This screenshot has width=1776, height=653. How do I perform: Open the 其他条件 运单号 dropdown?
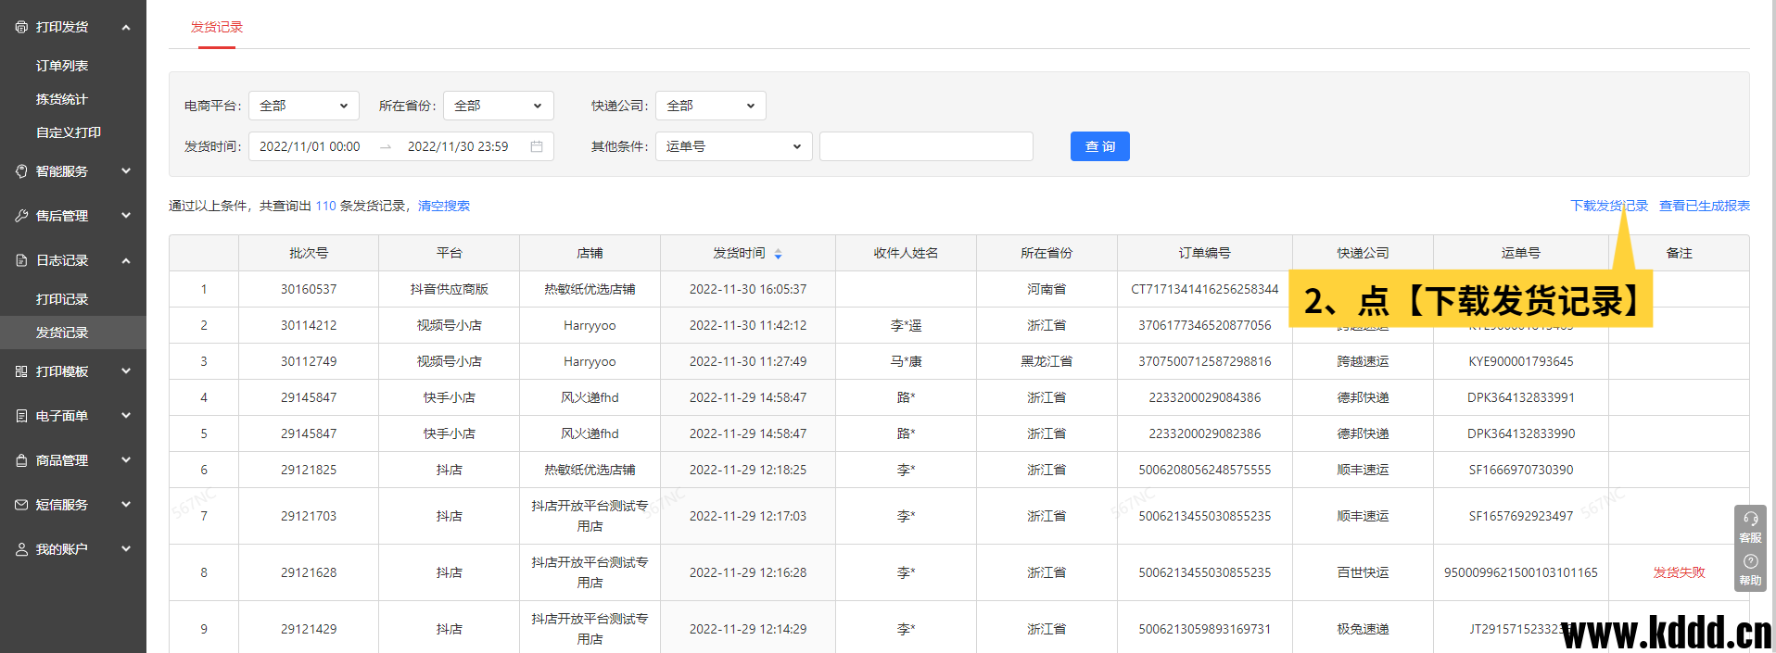(x=733, y=146)
